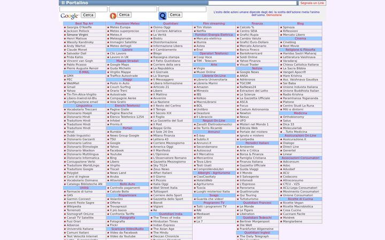Open the La Repubblica link
385x240 pixels.
point(163,69)
